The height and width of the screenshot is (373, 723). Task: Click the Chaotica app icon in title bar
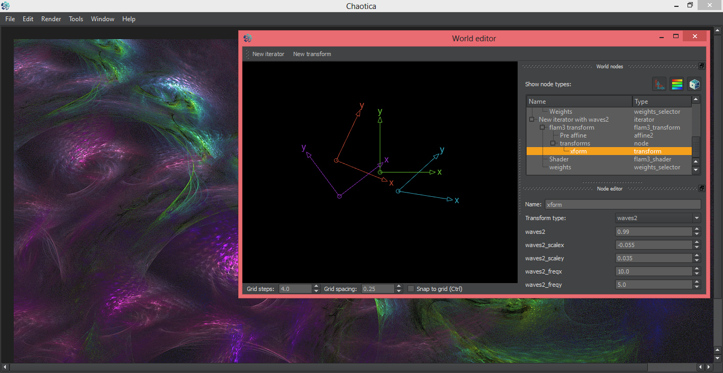point(6,6)
